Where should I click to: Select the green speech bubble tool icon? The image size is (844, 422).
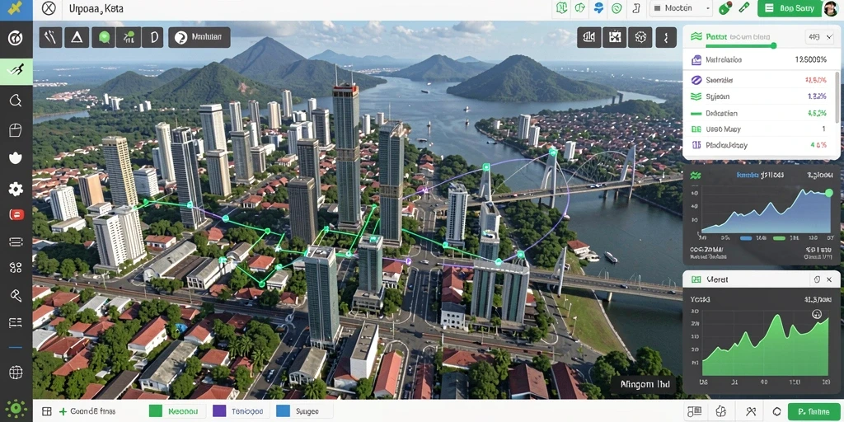(x=103, y=37)
